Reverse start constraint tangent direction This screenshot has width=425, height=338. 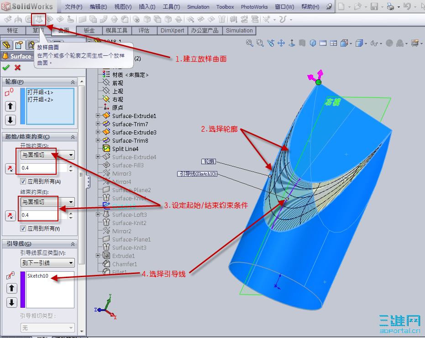click(x=10, y=169)
